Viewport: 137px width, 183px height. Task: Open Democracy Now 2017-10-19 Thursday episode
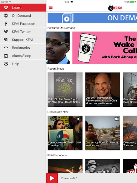coord(65,133)
